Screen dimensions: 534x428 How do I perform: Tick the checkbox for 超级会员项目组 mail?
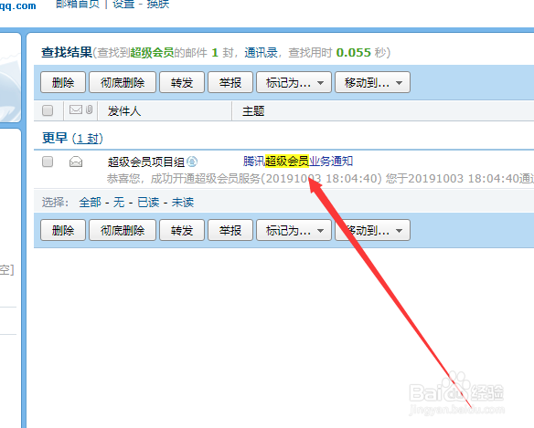click(x=48, y=162)
